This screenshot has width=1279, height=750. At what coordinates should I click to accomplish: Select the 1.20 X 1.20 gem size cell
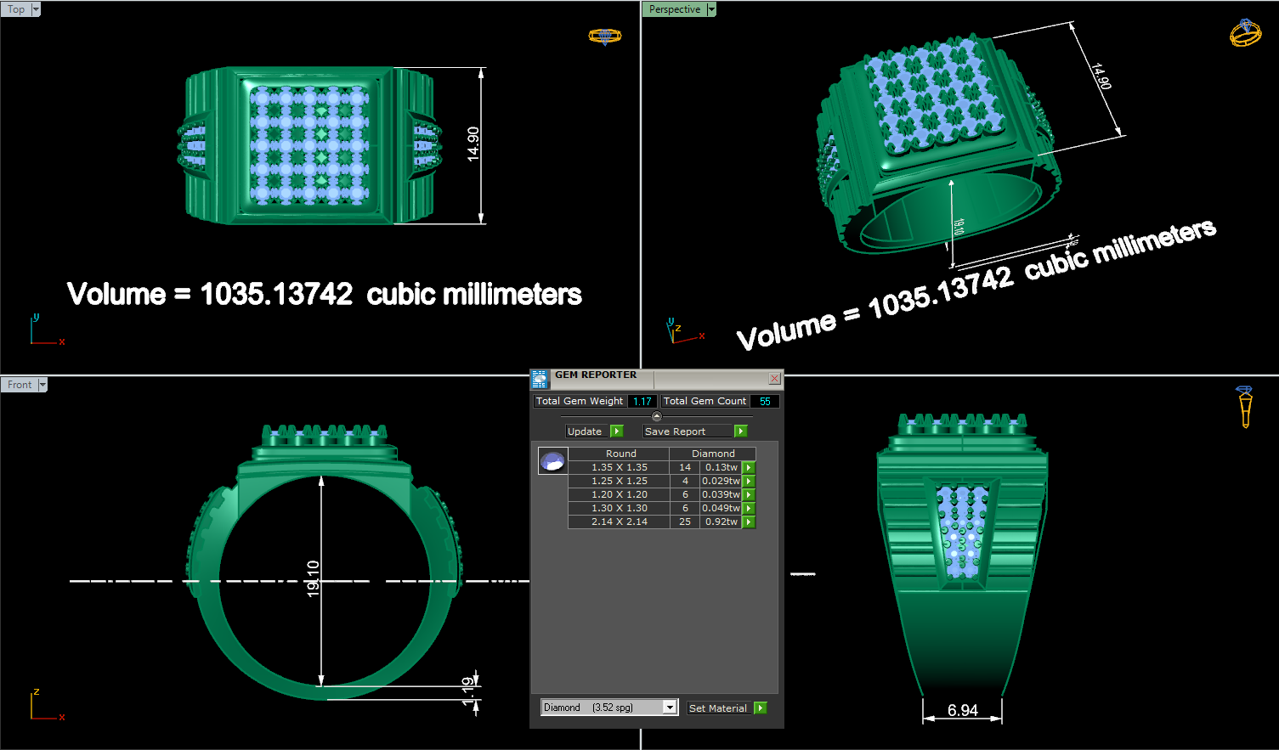pyautogui.click(x=620, y=494)
